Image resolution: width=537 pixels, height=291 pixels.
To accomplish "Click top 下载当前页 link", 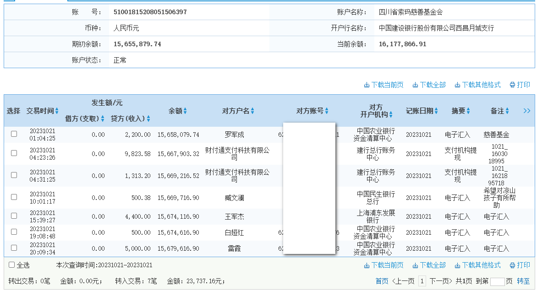I will click(384, 85).
